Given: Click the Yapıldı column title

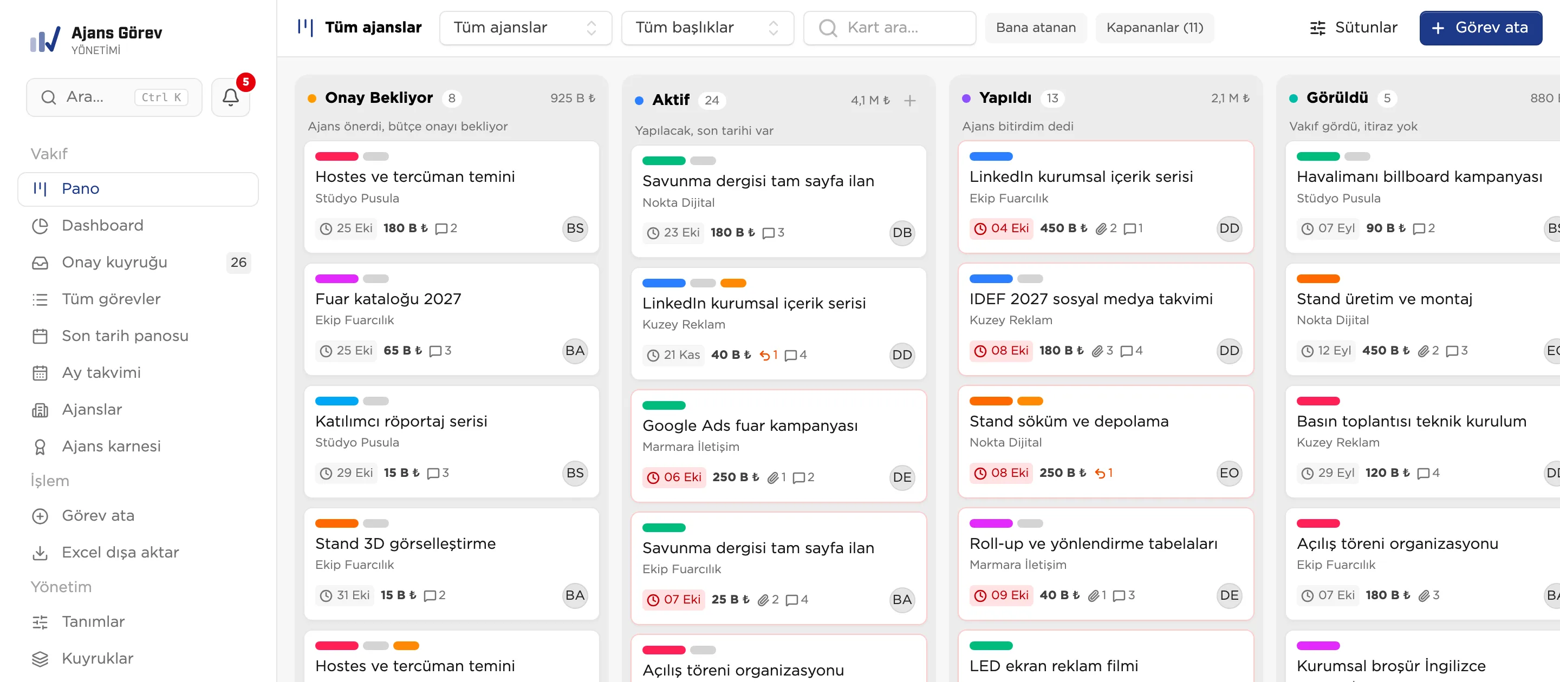Looking at the screenshot, I should click(1005, 98).
